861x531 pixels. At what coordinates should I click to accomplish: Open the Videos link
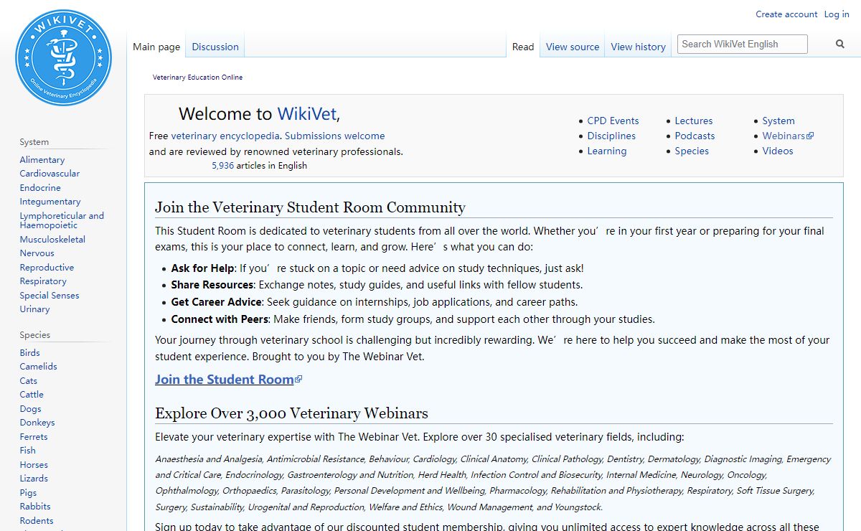pyautogui.click(x=778, y=151)
